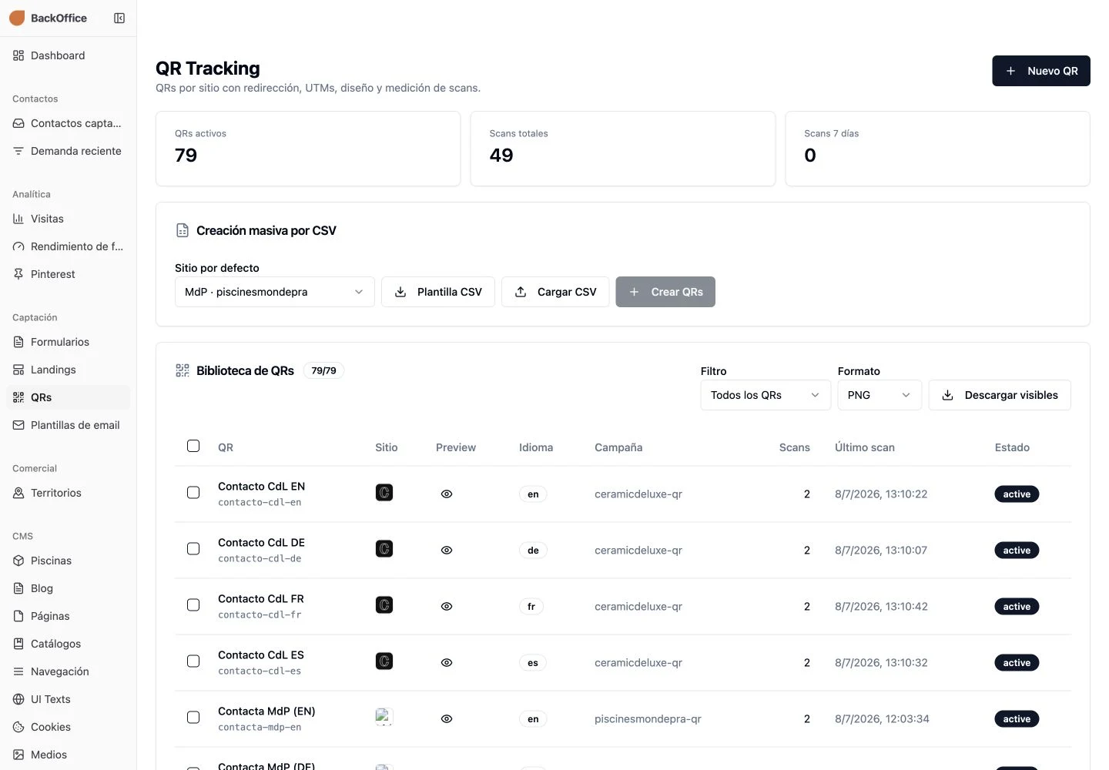Click the Cookies cookie icon
Screen dimensions: 1109x770
[x=18, y=727]
